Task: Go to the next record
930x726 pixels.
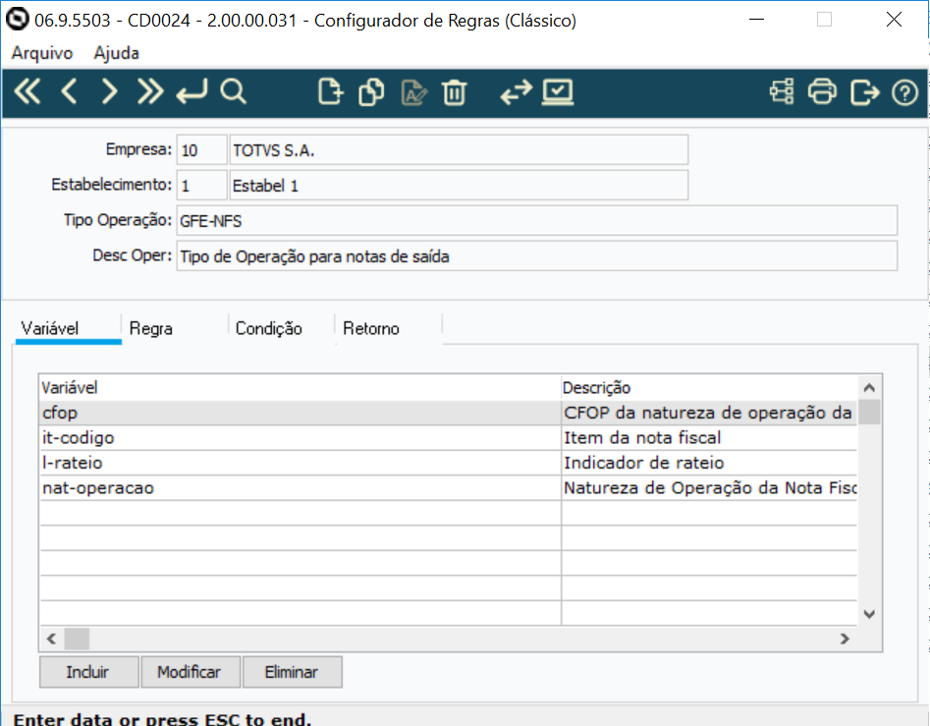Action: pyautogui.click(x=110, y=92)
